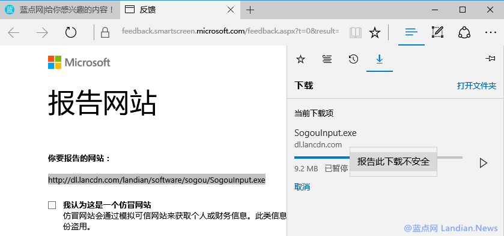
Task: Maximize the browser window
Action: [x=463, y=10]
